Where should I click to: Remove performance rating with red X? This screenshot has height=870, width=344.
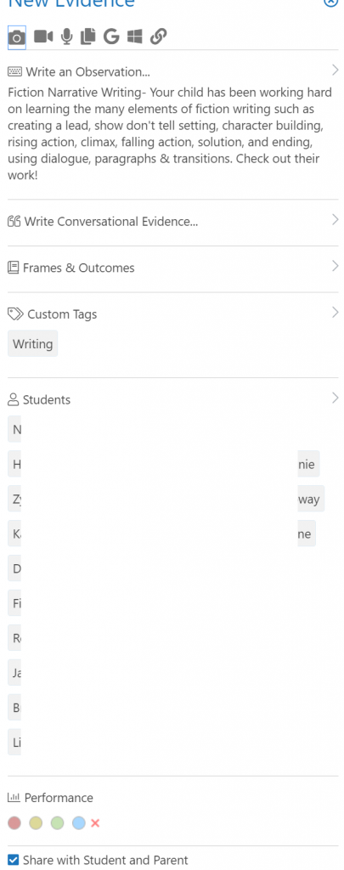click(95, 822)
